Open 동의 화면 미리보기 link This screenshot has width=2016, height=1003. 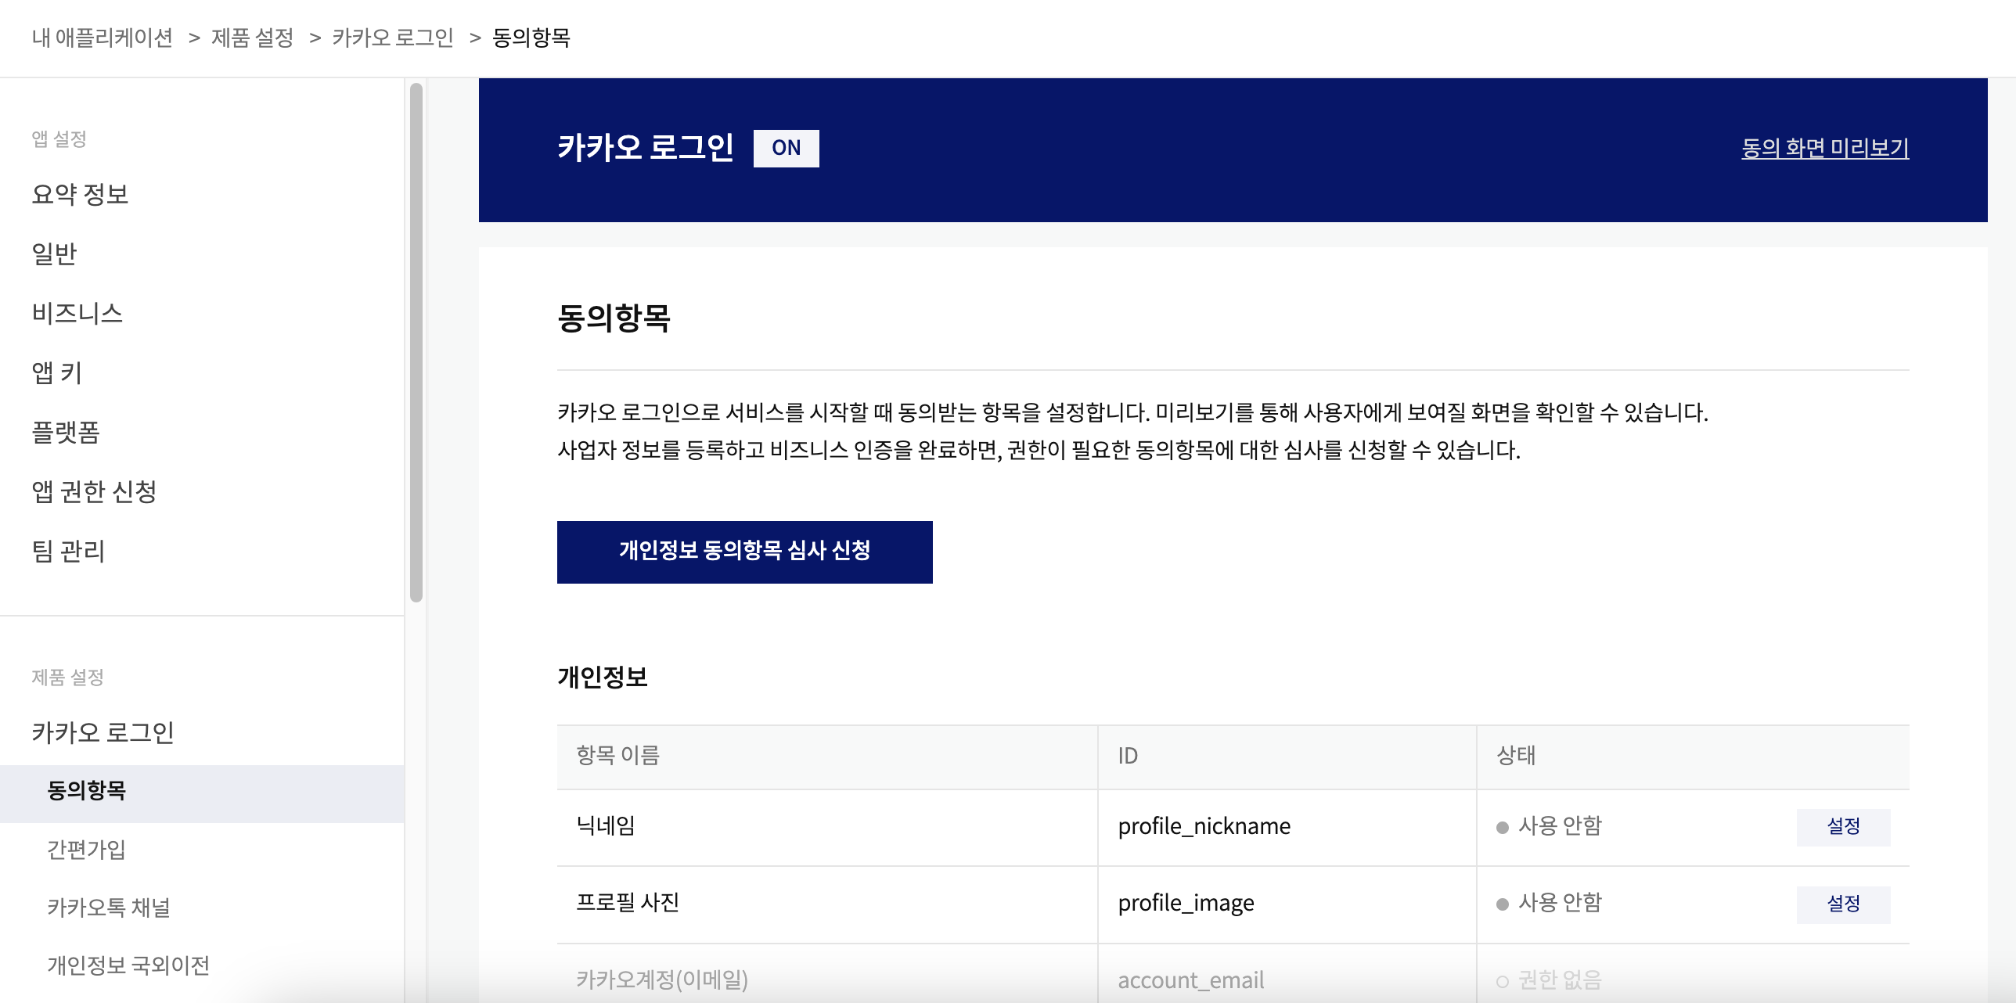point(1824,148)
